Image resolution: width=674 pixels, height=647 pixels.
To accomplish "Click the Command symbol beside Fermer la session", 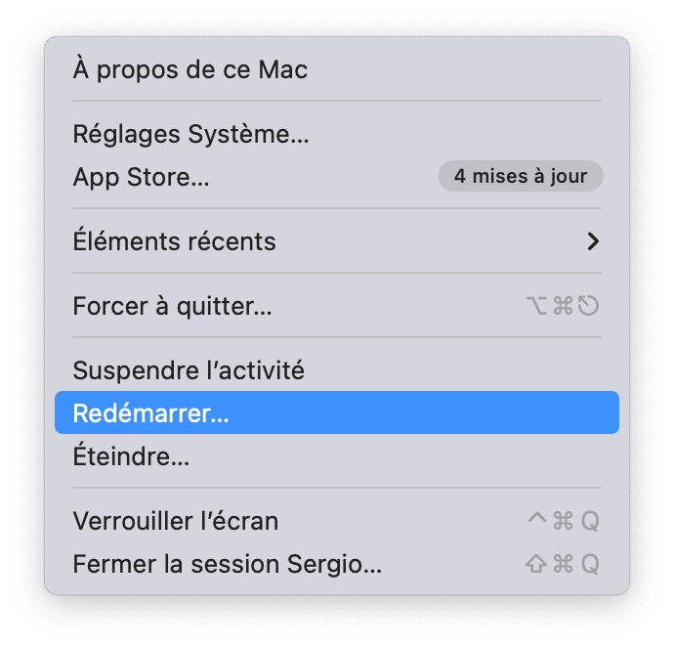I will click(563, 564).
